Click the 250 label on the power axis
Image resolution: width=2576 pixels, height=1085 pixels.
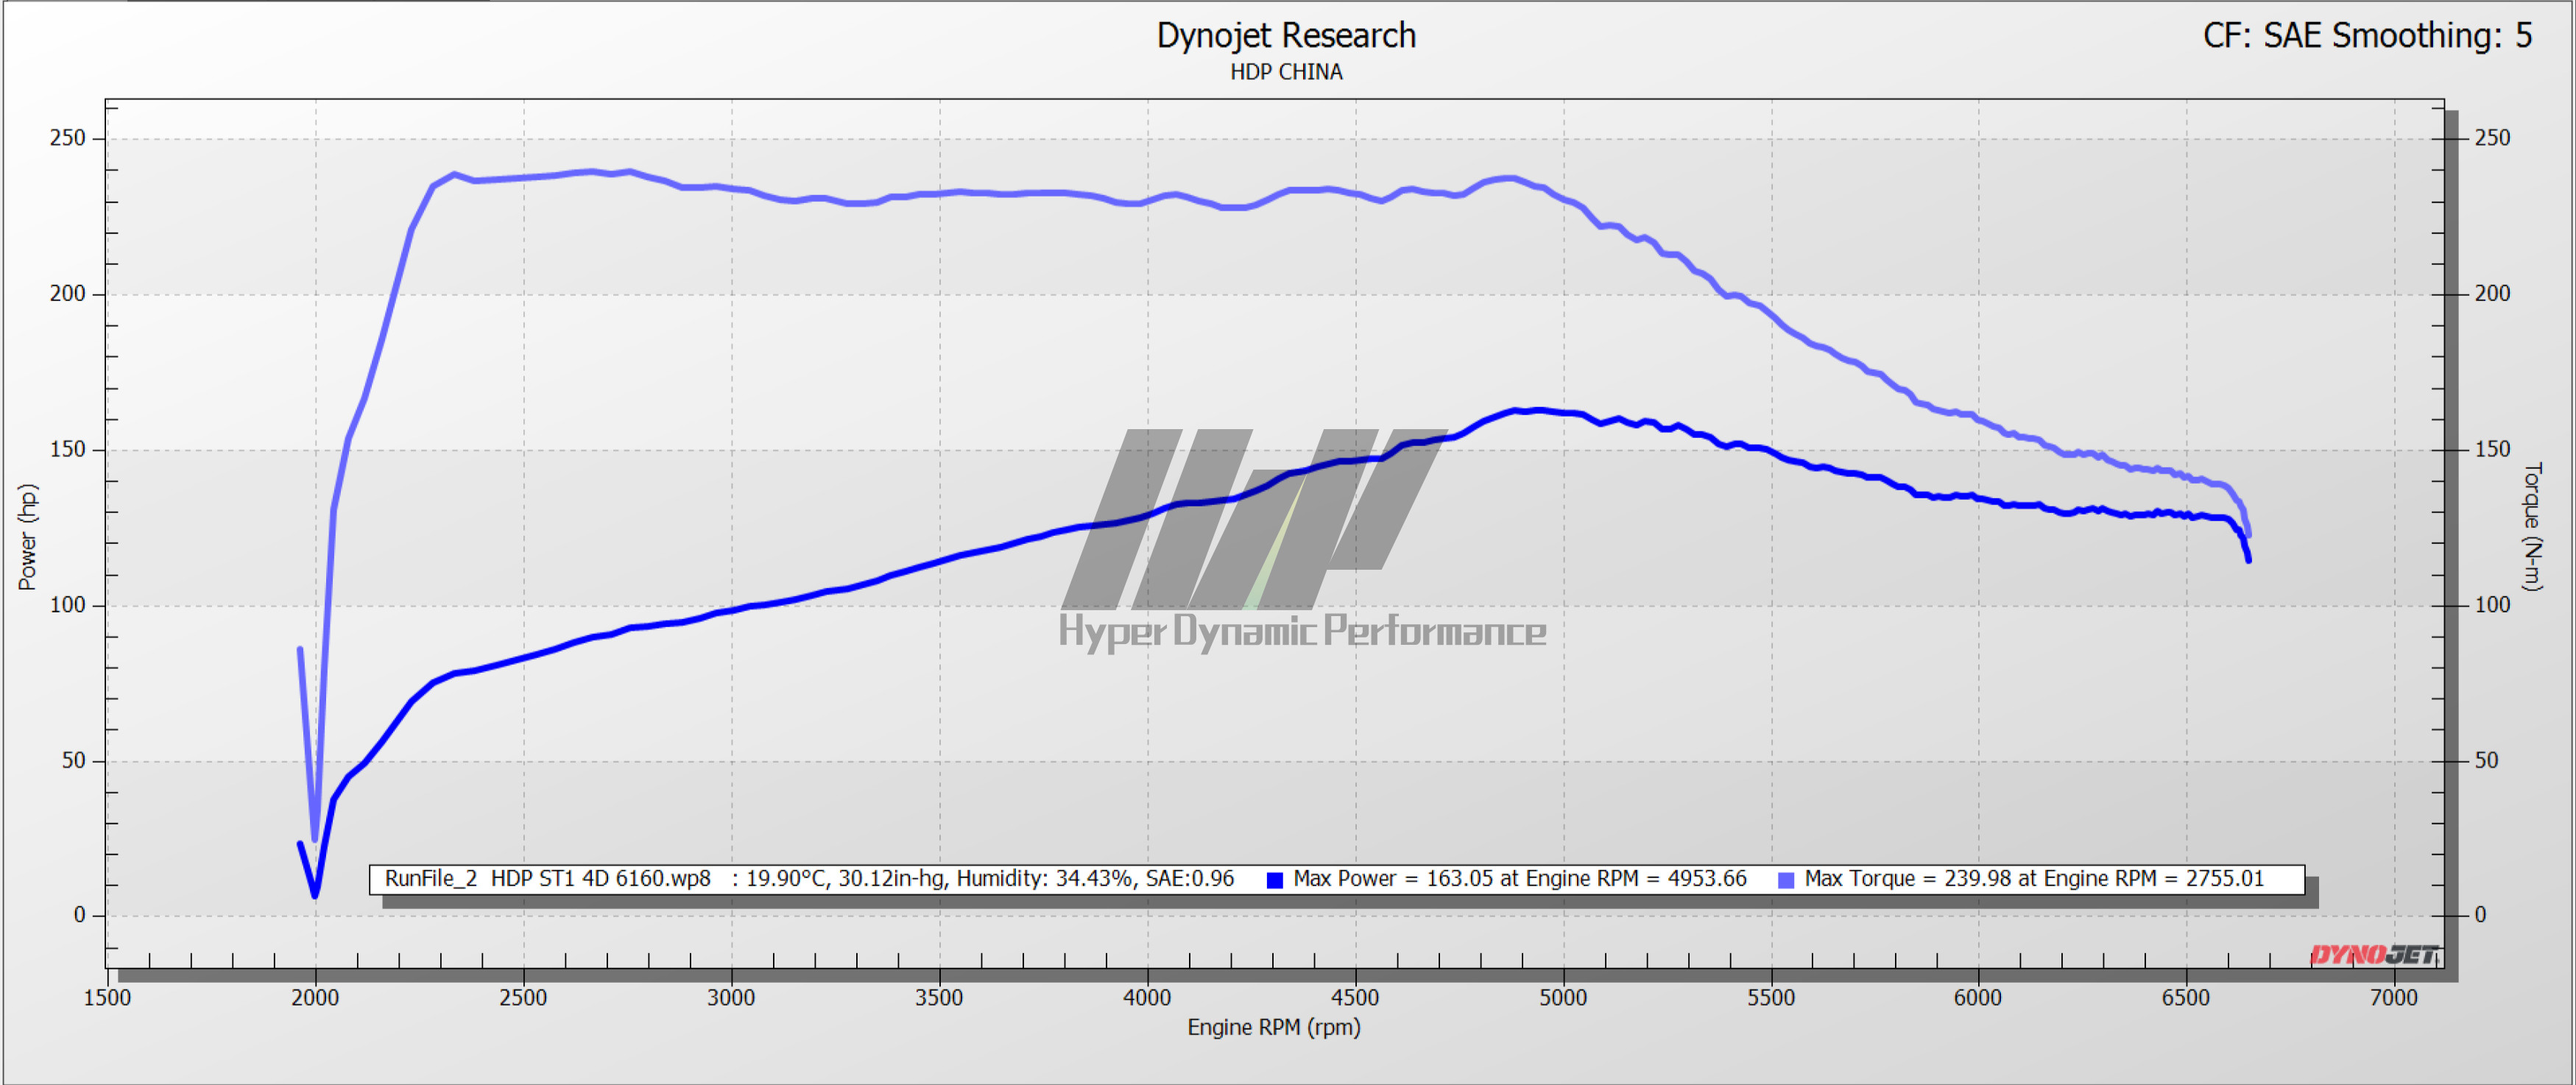[68, 138]
